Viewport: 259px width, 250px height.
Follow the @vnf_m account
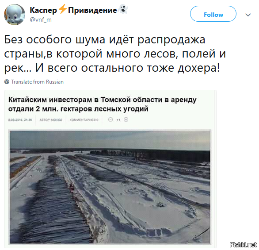213,14
